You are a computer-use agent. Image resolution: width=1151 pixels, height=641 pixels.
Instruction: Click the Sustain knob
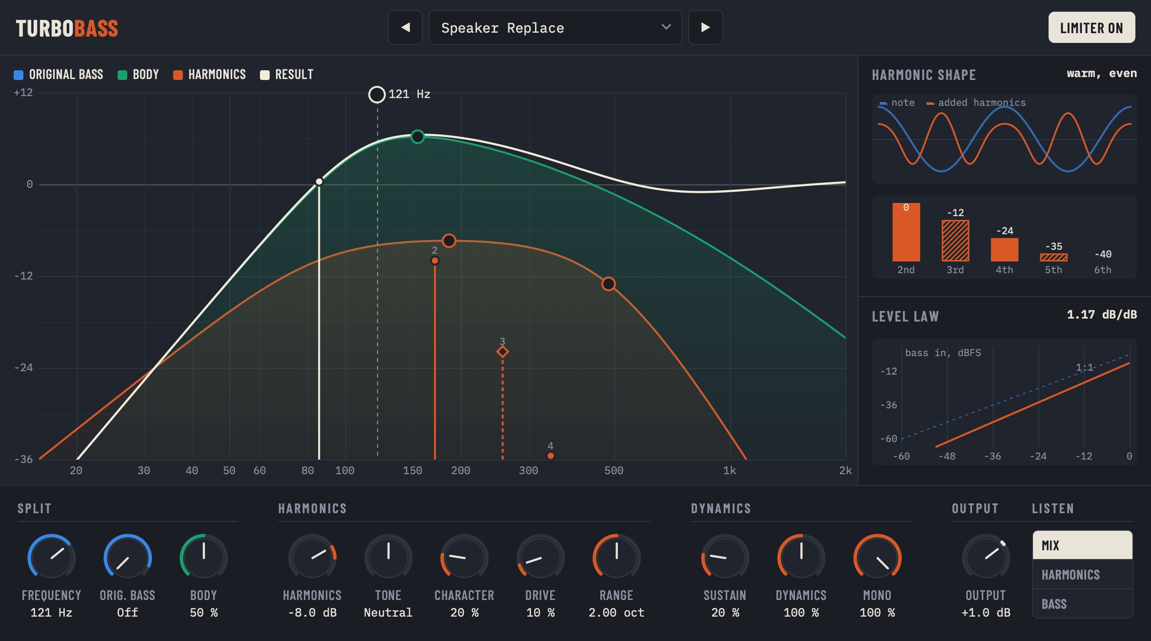coord(725,558)
